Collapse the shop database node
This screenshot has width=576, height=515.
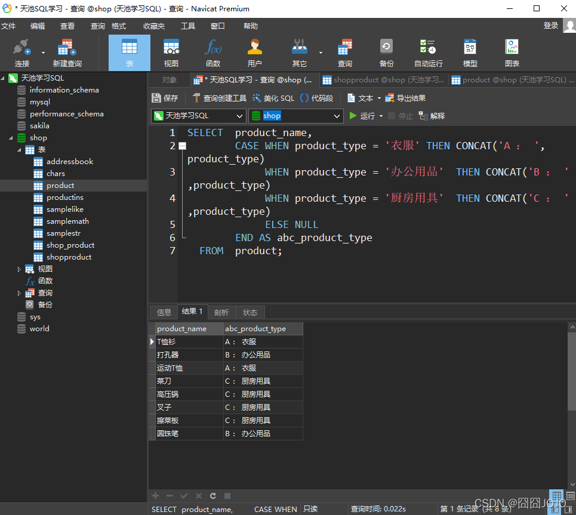pyautogui.click(x=11, y=138)
